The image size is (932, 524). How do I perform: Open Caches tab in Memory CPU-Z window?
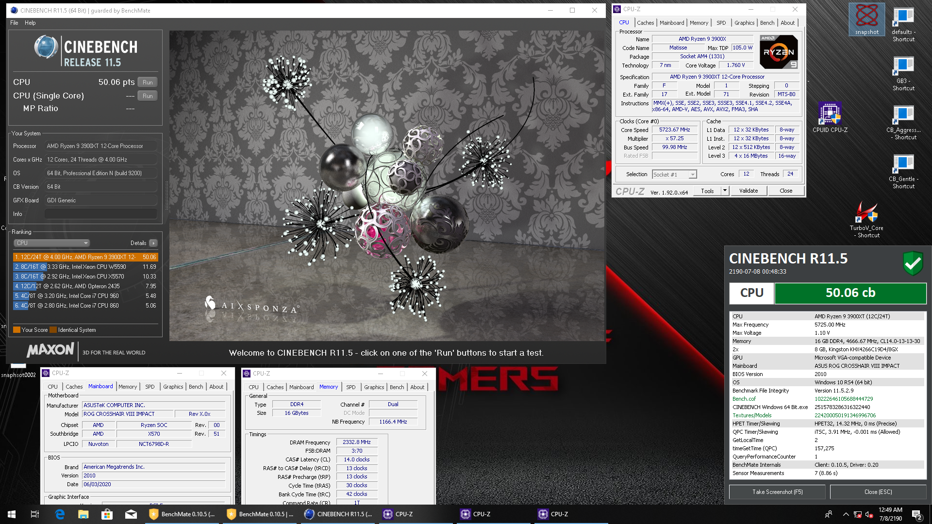275,387
